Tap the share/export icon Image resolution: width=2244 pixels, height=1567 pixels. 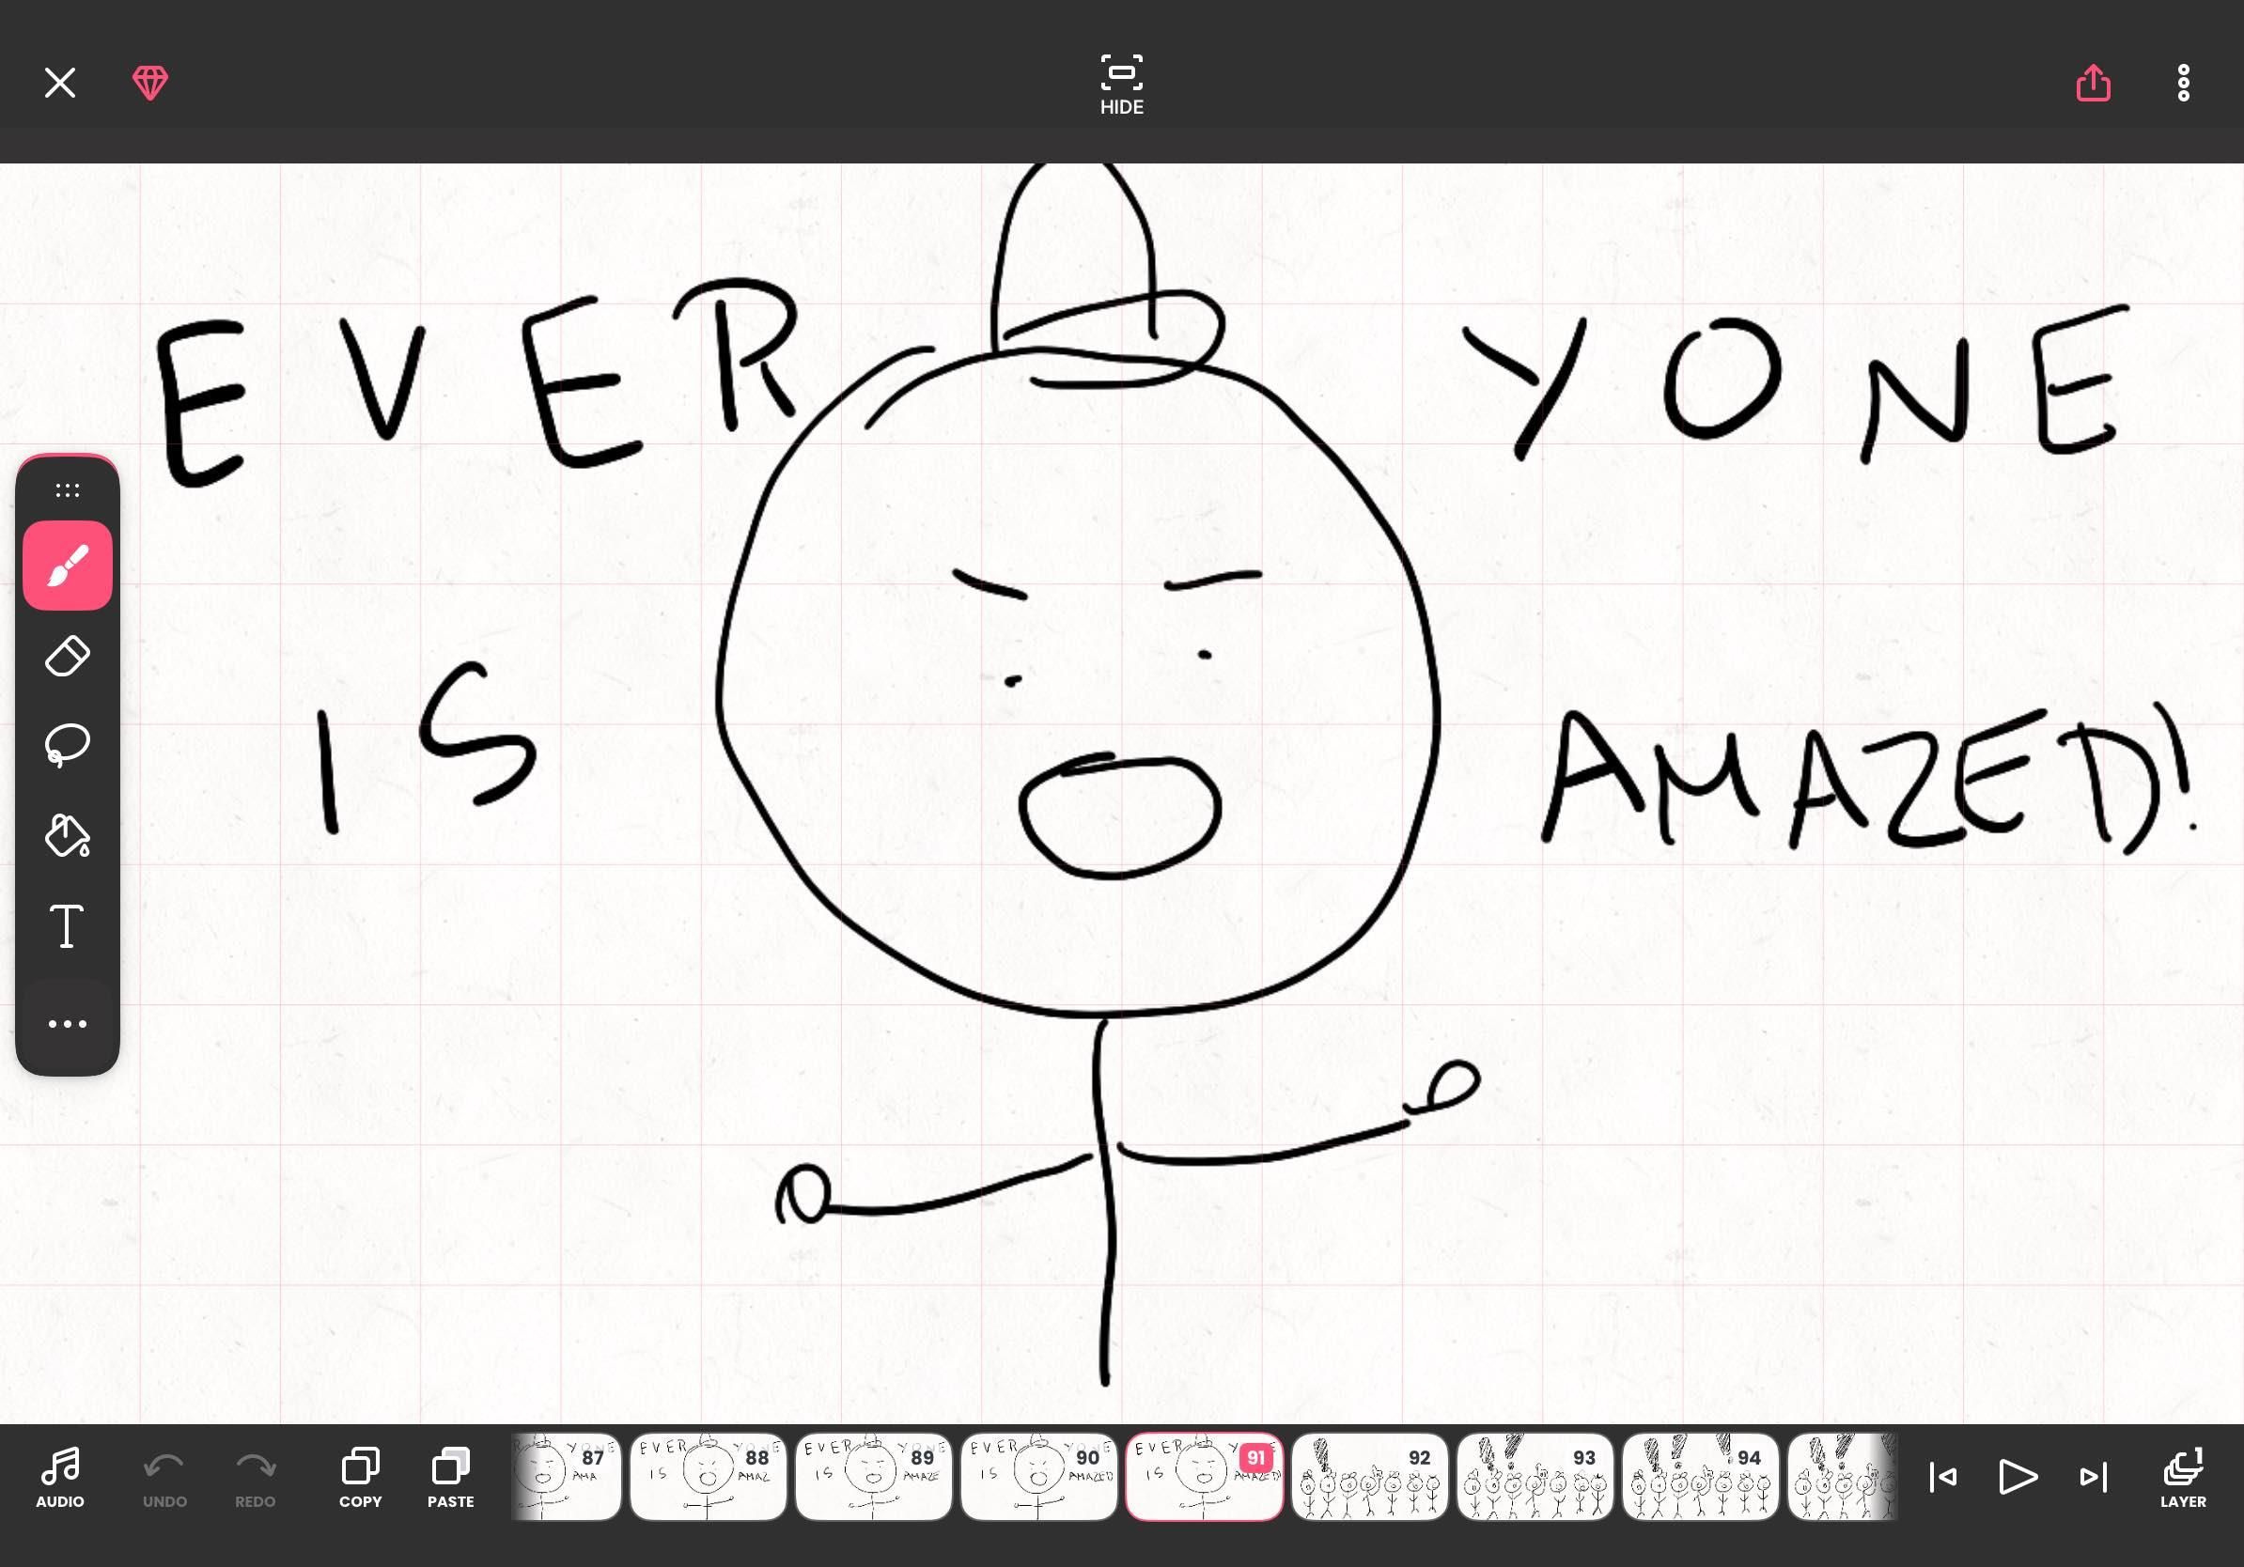[x=2093, y=83]
